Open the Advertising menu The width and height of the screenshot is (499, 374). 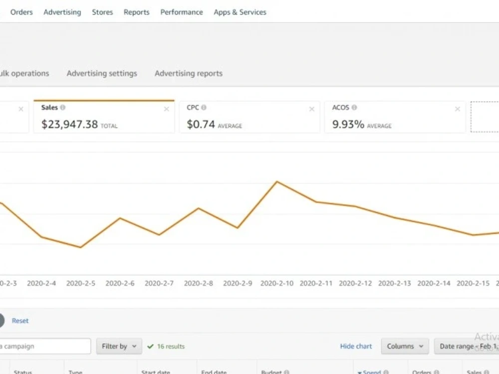click(x=62, y=12)
